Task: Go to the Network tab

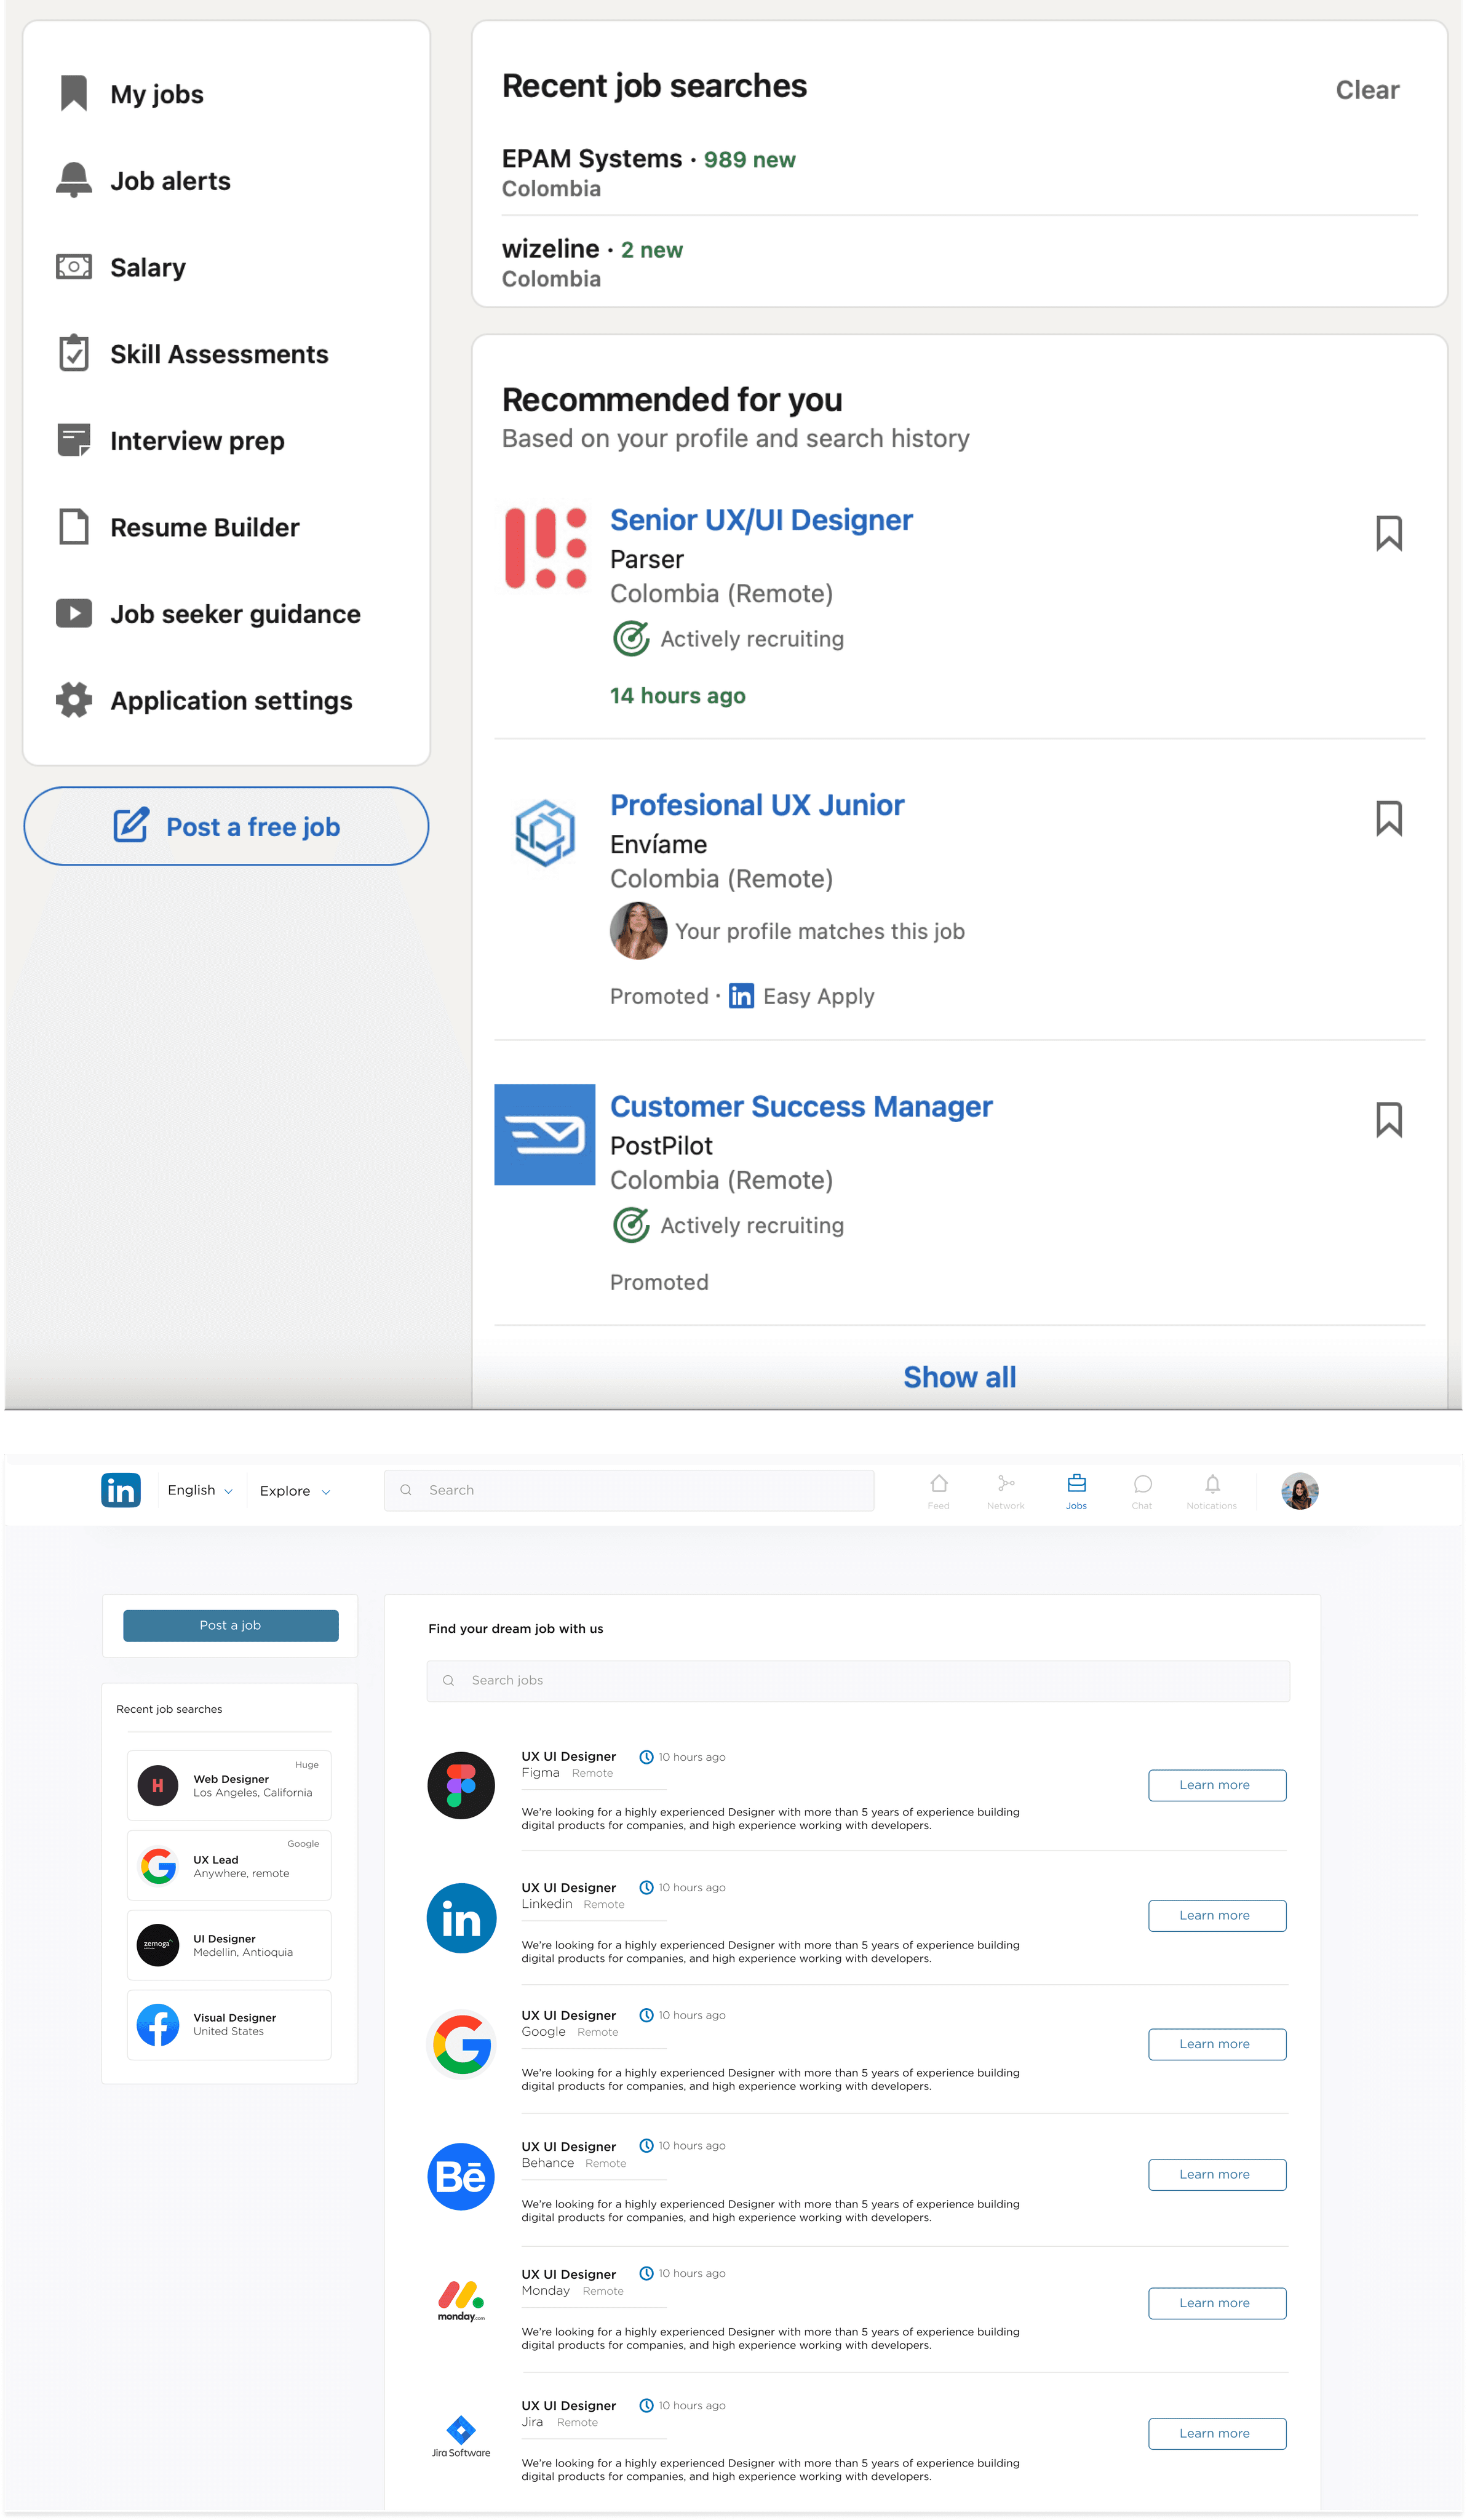Action: click(x=1006, y=1490)
